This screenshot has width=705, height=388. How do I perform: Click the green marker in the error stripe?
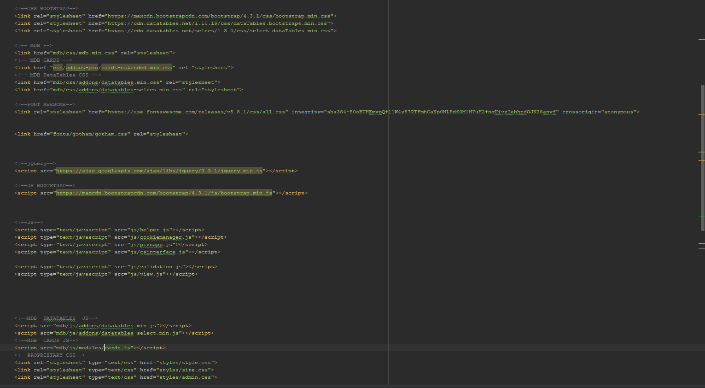(x=701, y=217)
